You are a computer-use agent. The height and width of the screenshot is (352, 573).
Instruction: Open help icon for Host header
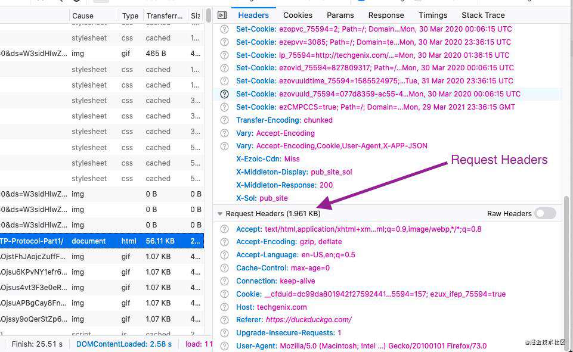pyautogui.click(x=224, y=307)
